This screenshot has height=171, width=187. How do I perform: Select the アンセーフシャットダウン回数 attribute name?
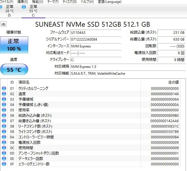click(39, 153)
